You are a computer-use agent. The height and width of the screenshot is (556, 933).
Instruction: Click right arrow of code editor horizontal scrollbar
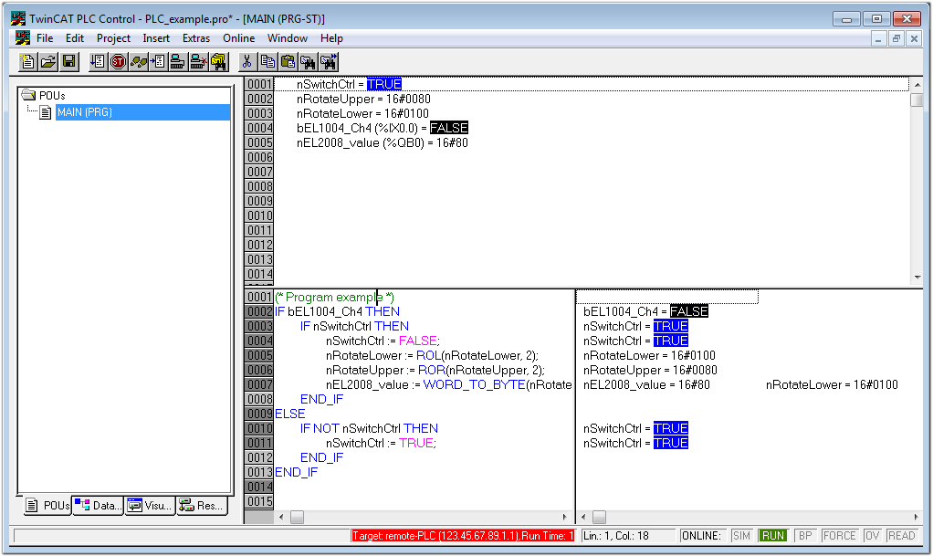[x=566, y=517]
